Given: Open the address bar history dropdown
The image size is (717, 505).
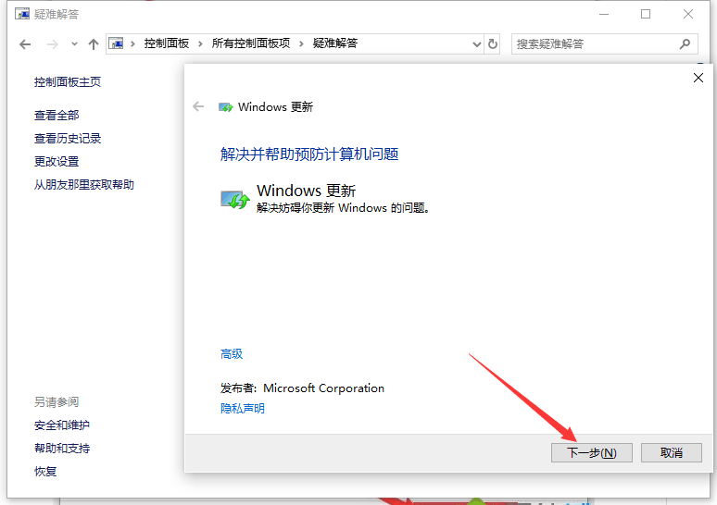Looking at the screenshot, I should [x=476, y=44].
